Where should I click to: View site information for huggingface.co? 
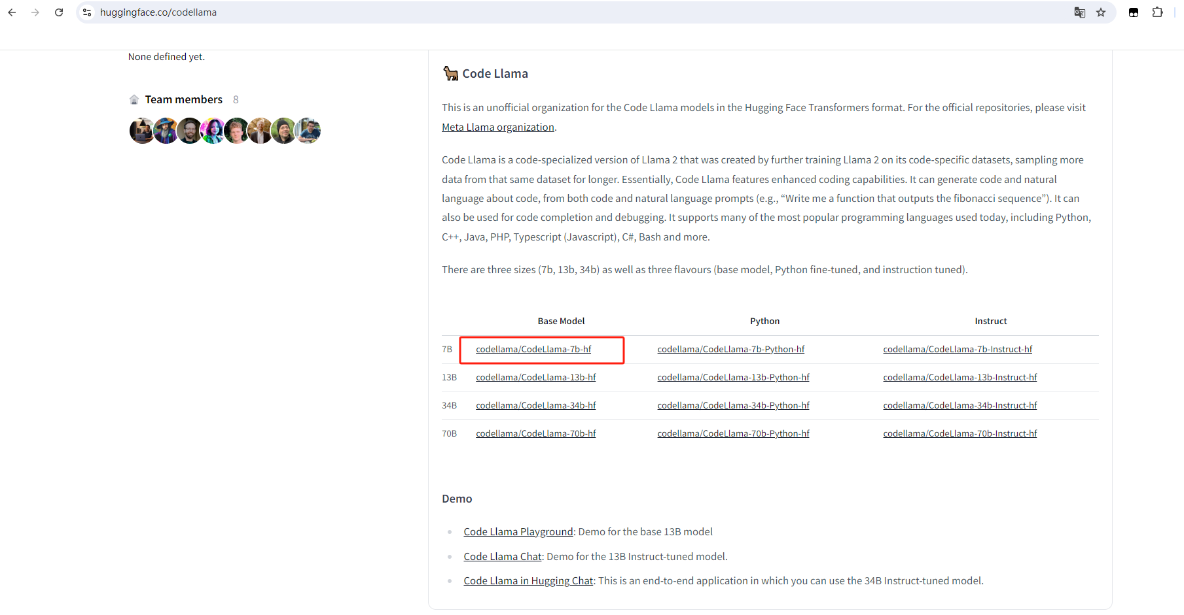pyautogui.click(x=87, y=12)
